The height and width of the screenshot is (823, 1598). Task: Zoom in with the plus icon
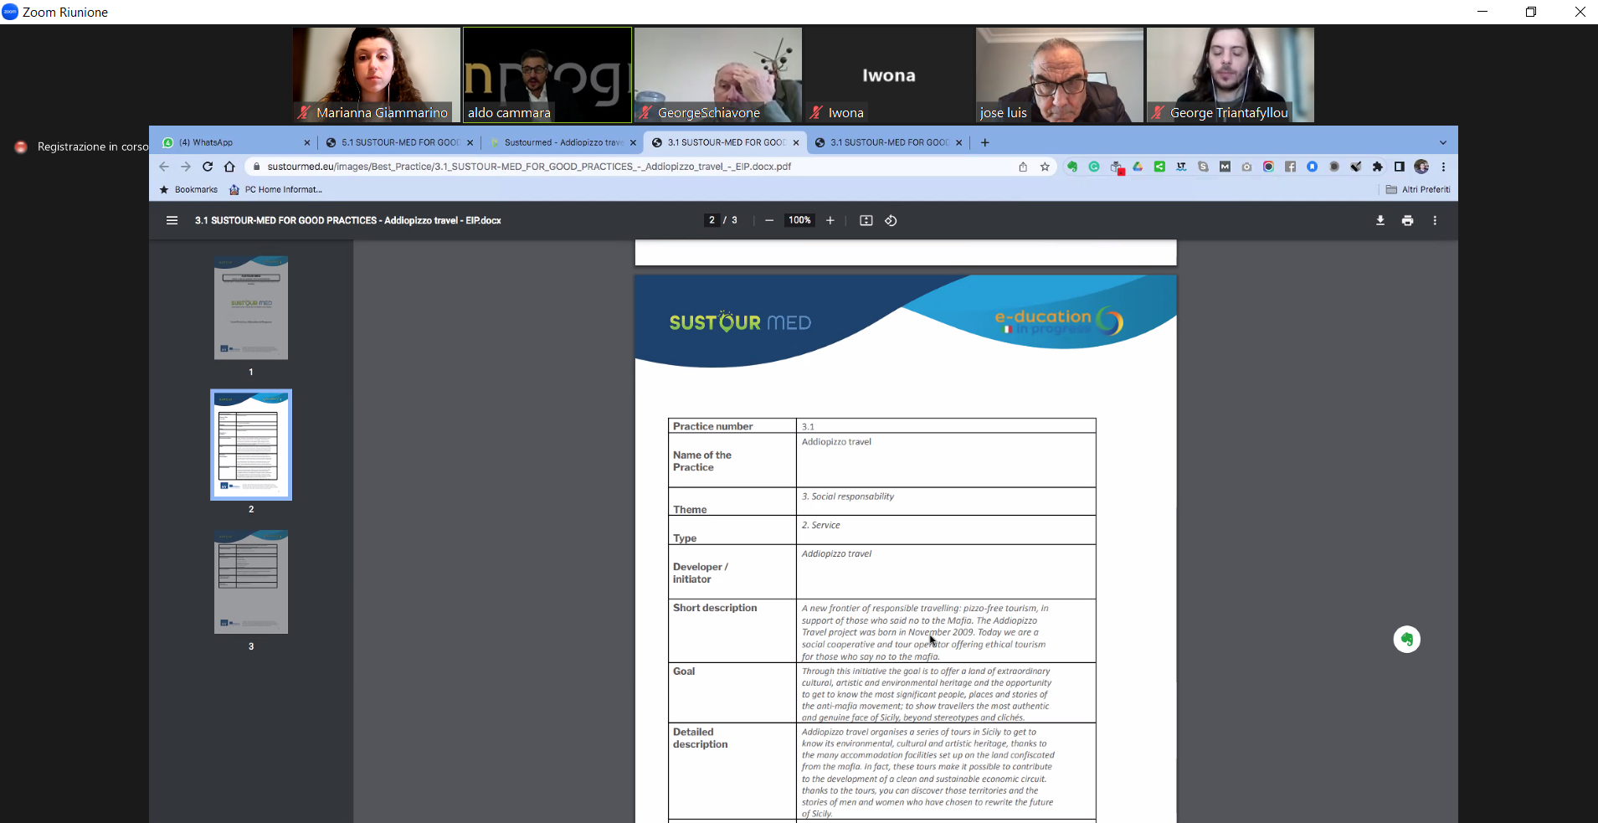(x=830, y=220)
